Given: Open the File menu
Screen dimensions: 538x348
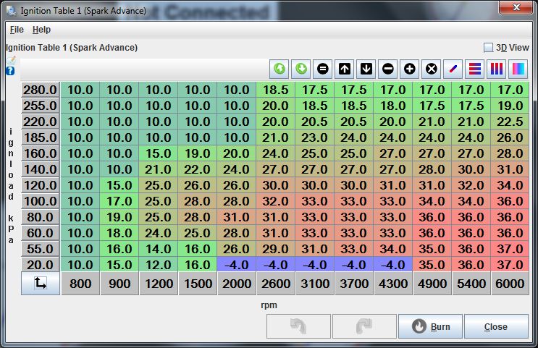Looking at the screenshot, I should click(x=17, y=30).
